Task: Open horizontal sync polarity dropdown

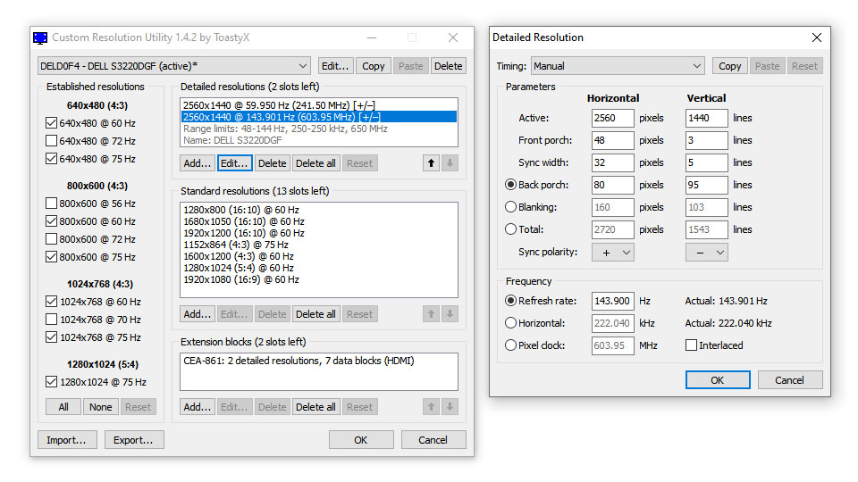Action: (613, 253)
